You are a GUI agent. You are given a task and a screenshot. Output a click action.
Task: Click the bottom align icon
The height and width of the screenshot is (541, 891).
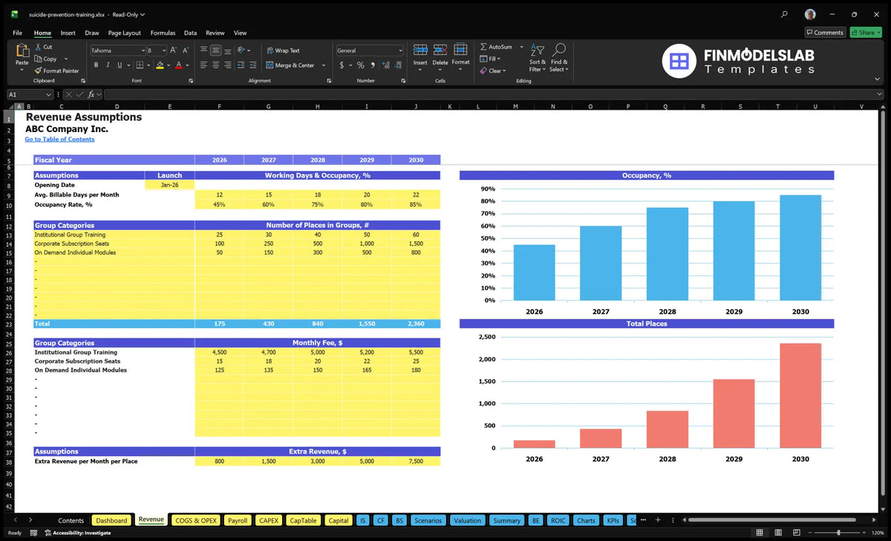[x=227, y=50]
